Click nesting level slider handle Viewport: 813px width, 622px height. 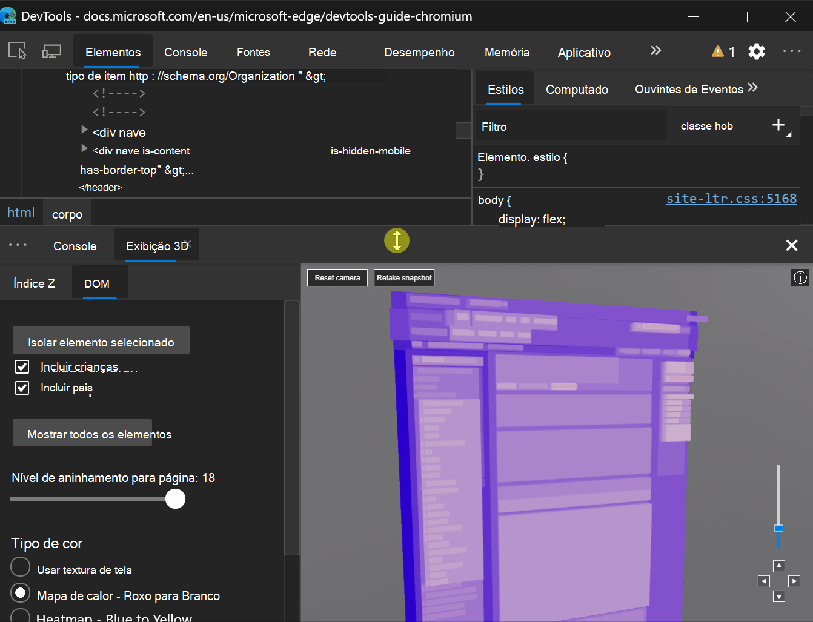tap(175, 499)
